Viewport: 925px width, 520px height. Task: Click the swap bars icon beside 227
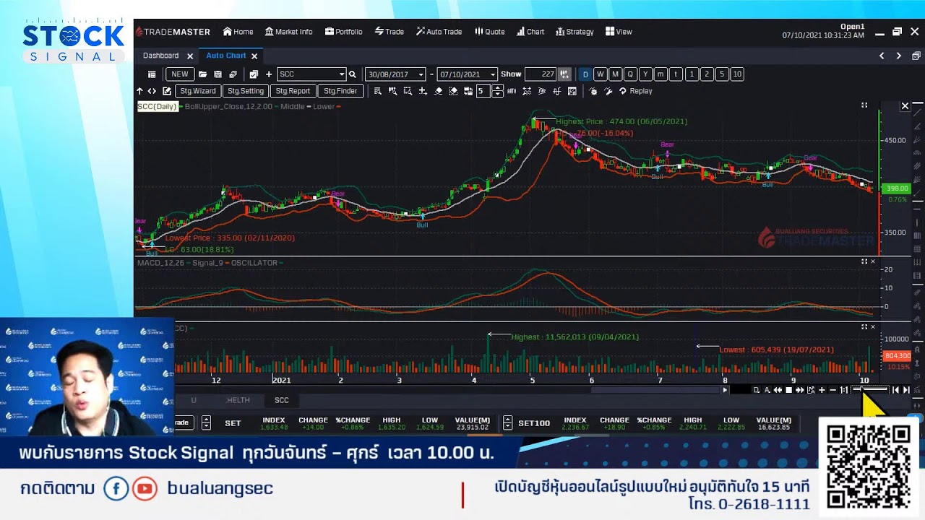tap(564, 74)
